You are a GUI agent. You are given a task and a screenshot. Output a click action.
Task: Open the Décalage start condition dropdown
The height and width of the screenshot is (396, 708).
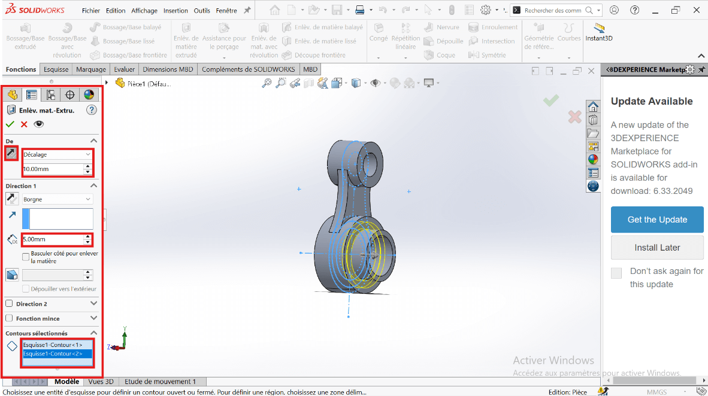coord(58,154)
